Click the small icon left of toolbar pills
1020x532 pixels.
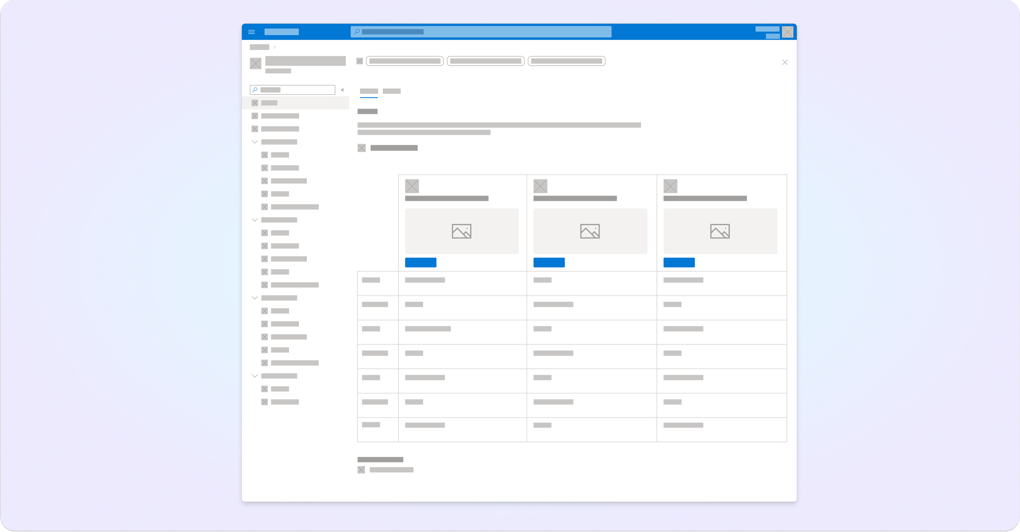(359, 61)
